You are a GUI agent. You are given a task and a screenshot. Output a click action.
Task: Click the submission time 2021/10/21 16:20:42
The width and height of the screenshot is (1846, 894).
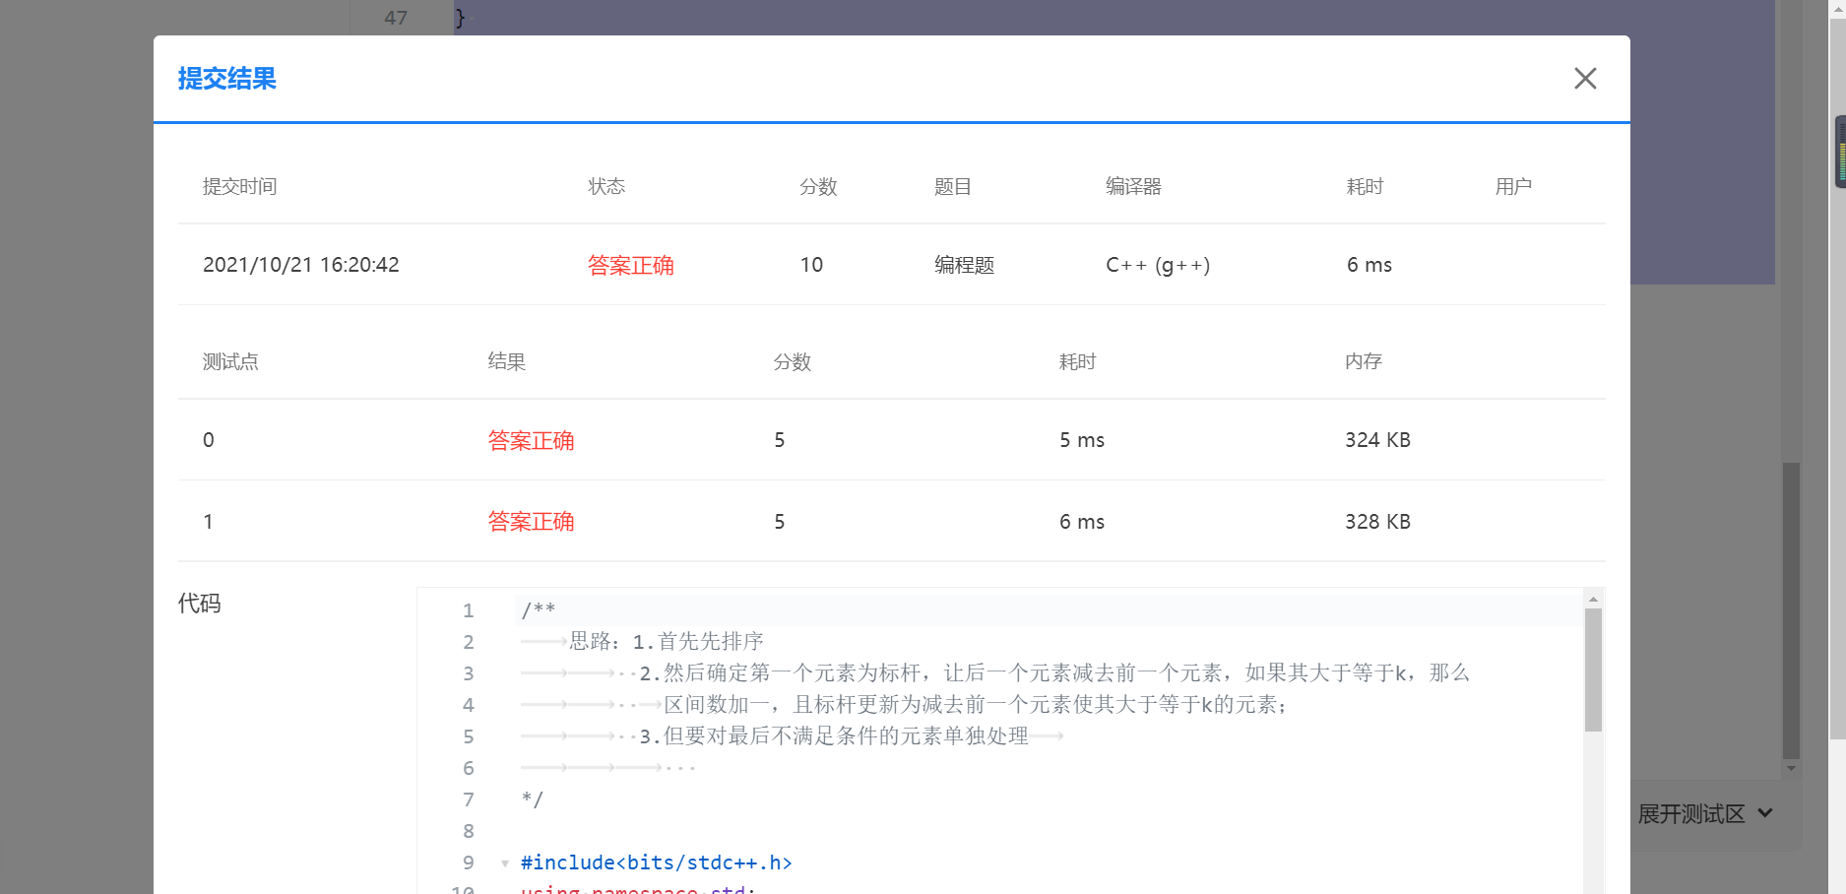click(301, 265)
